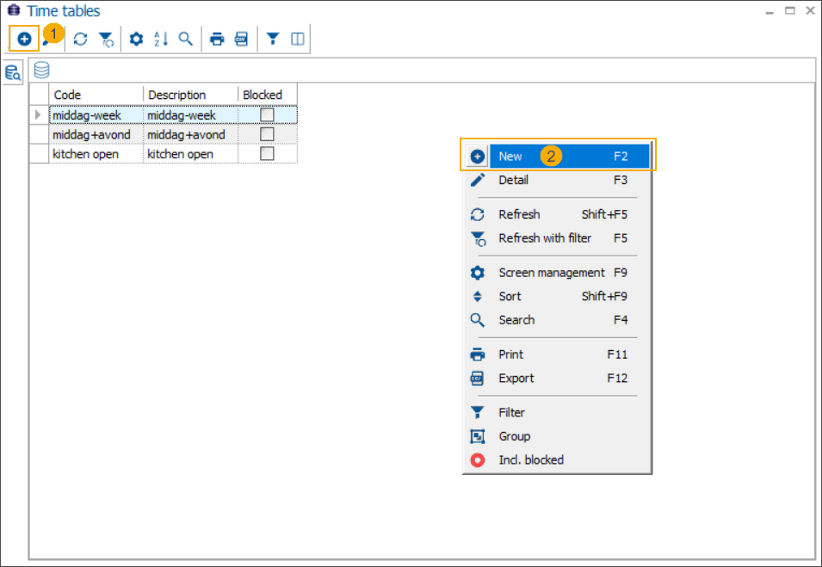Refresh the list with the refresh arrows icon
This screenshot has width=822, height=567.
click(80, 39)
